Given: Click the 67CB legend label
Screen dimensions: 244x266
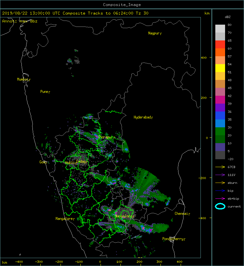Looking at the screenshot, I should [x=231, y=167].
